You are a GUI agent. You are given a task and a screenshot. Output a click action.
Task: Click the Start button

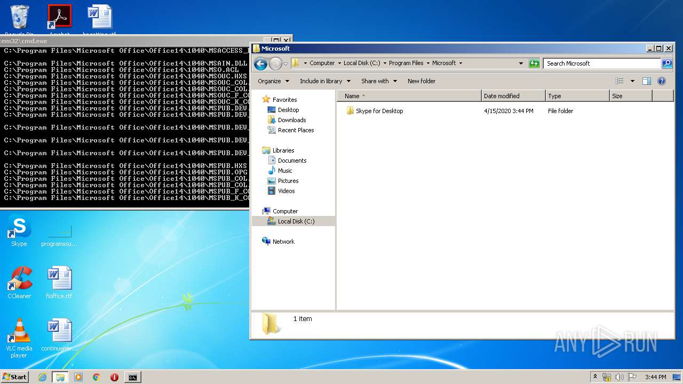coord(14,377)
